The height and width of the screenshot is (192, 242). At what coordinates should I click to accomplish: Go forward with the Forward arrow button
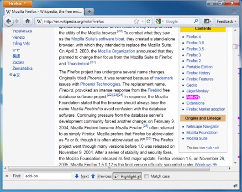click(x=17, y=21)
